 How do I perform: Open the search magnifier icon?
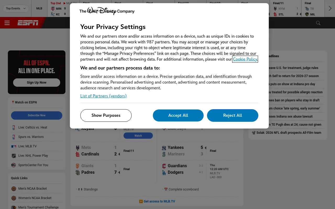[318, 23]
